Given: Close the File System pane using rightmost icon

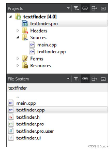Looking at the screenshot, I should 103,79.
